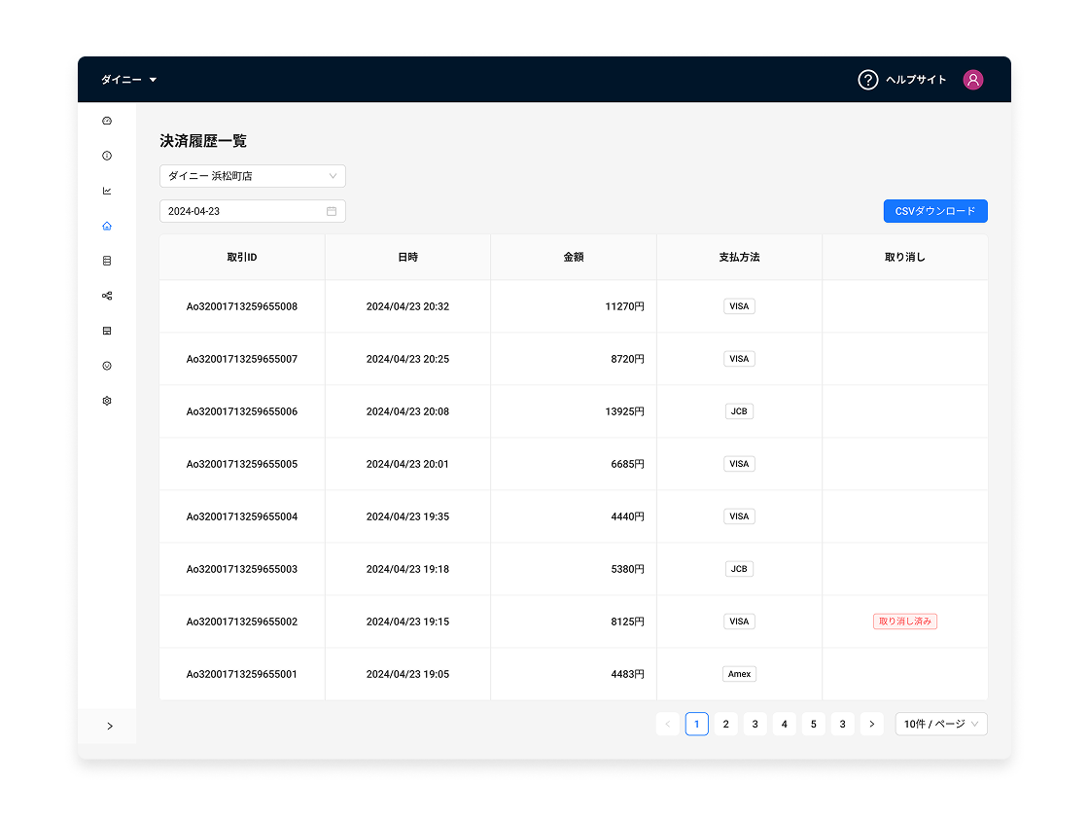The width and height of the screenshot is (1089, 817).
Task: Select transaction Ao32001713259655007
Action: (x=242, y=359)
